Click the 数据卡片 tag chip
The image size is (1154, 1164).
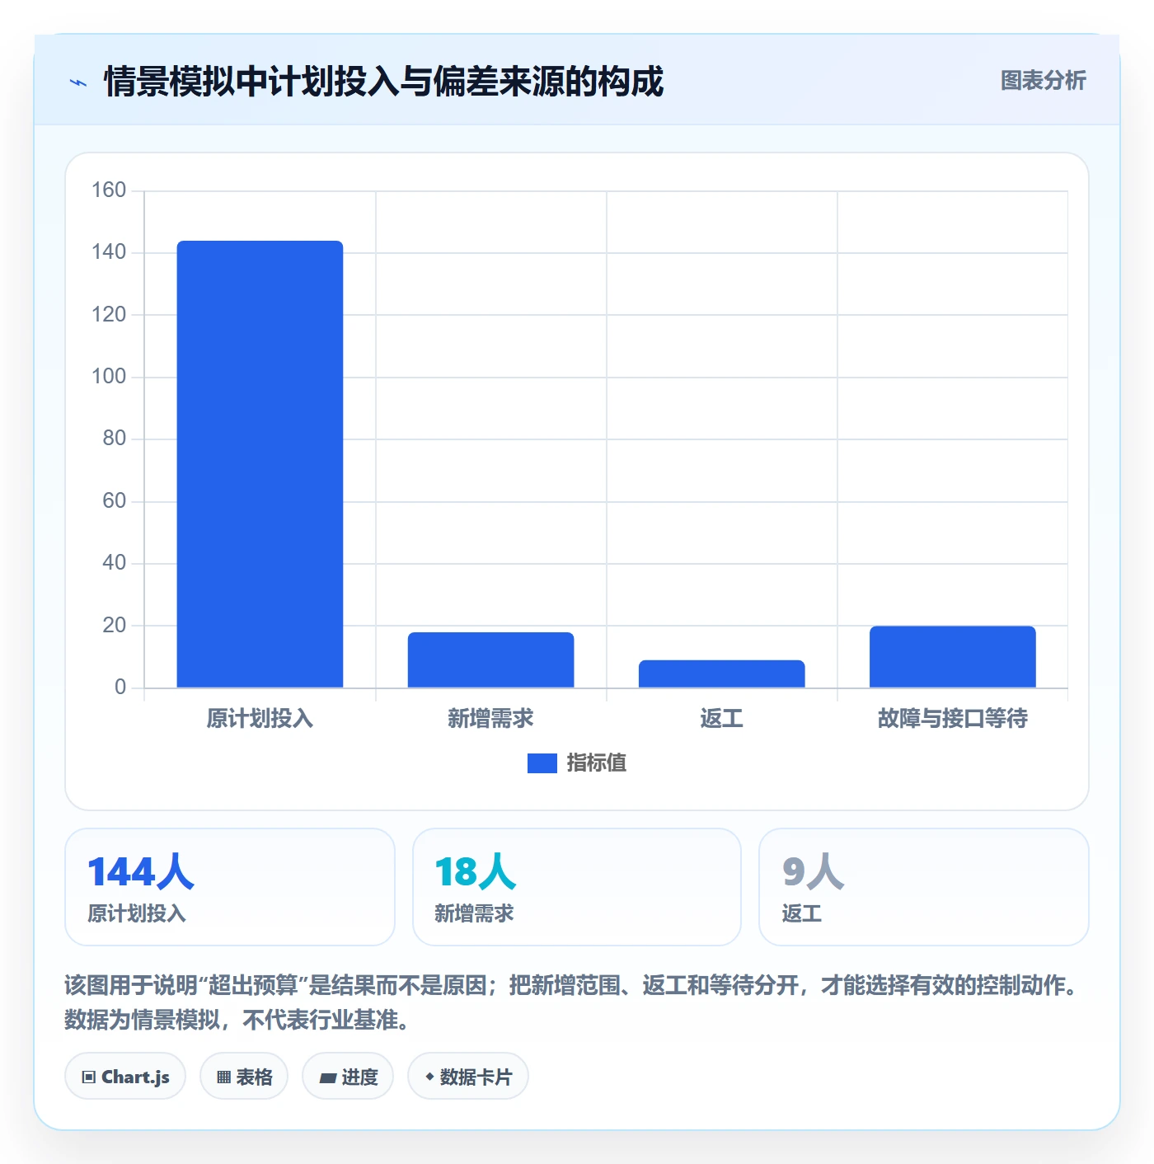point(468,1076)
